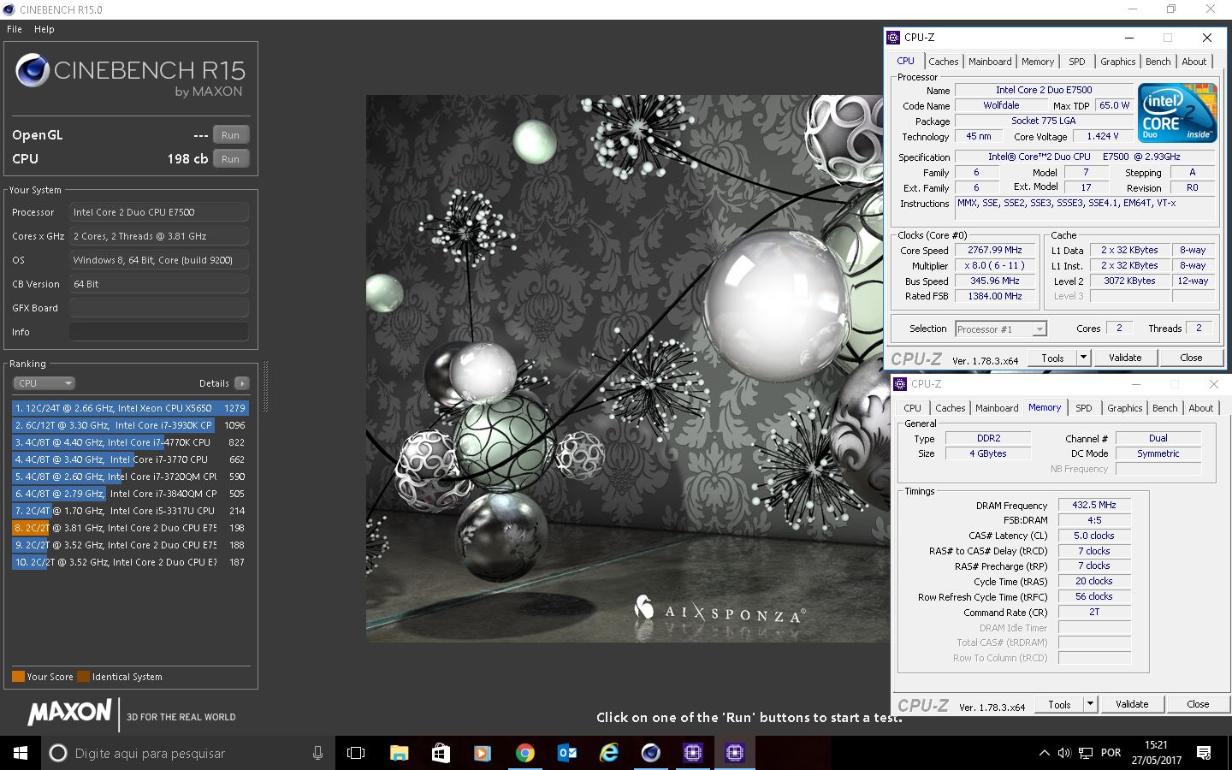Open the Action Center notifications icon
Screen dimensions: 1232x770
coord(1204,753)
